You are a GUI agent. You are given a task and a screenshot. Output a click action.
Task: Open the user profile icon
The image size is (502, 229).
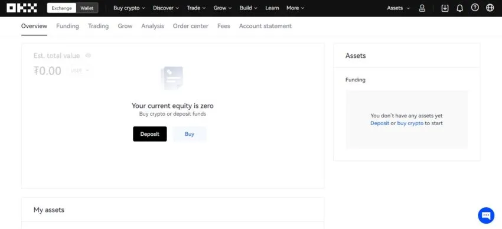pos(422,8)
